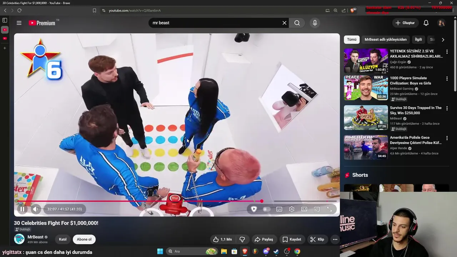The image size is (457, 257).
Task: Open the account avatar menu
Action: click(441, 23)
